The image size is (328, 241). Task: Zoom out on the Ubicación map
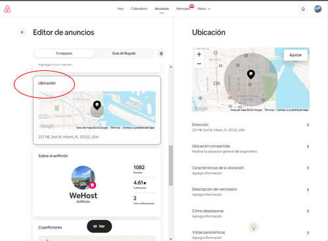tap(199, 64)
